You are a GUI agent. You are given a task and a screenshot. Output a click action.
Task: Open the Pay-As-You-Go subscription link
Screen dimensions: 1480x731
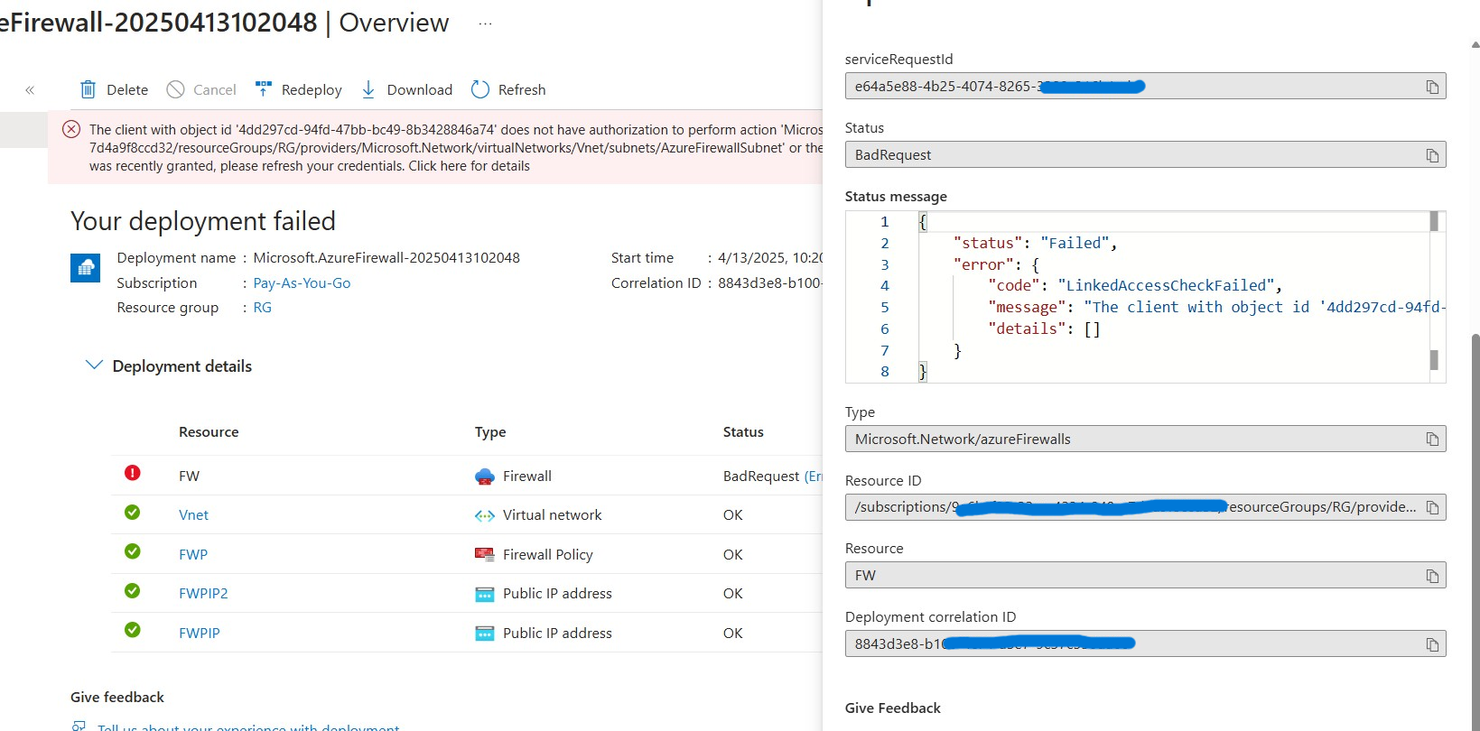tap(302, 282)
